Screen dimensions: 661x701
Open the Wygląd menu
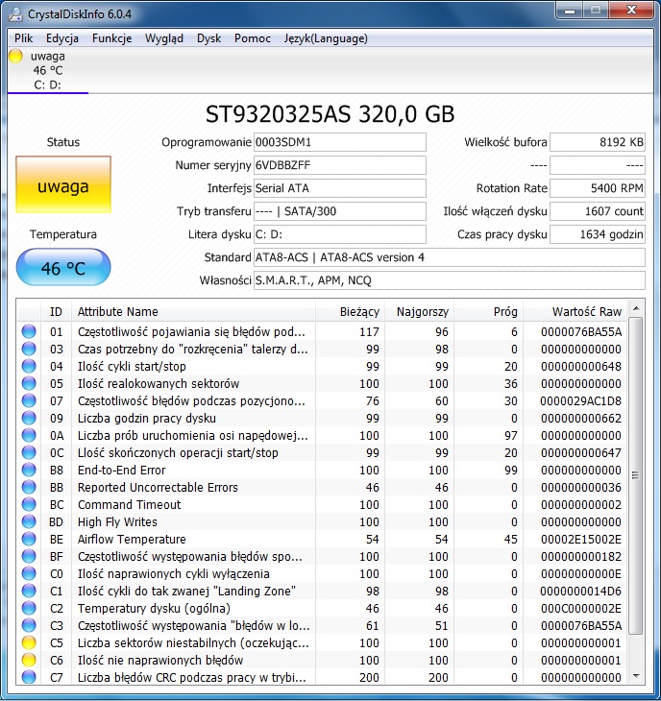(164, 38)
